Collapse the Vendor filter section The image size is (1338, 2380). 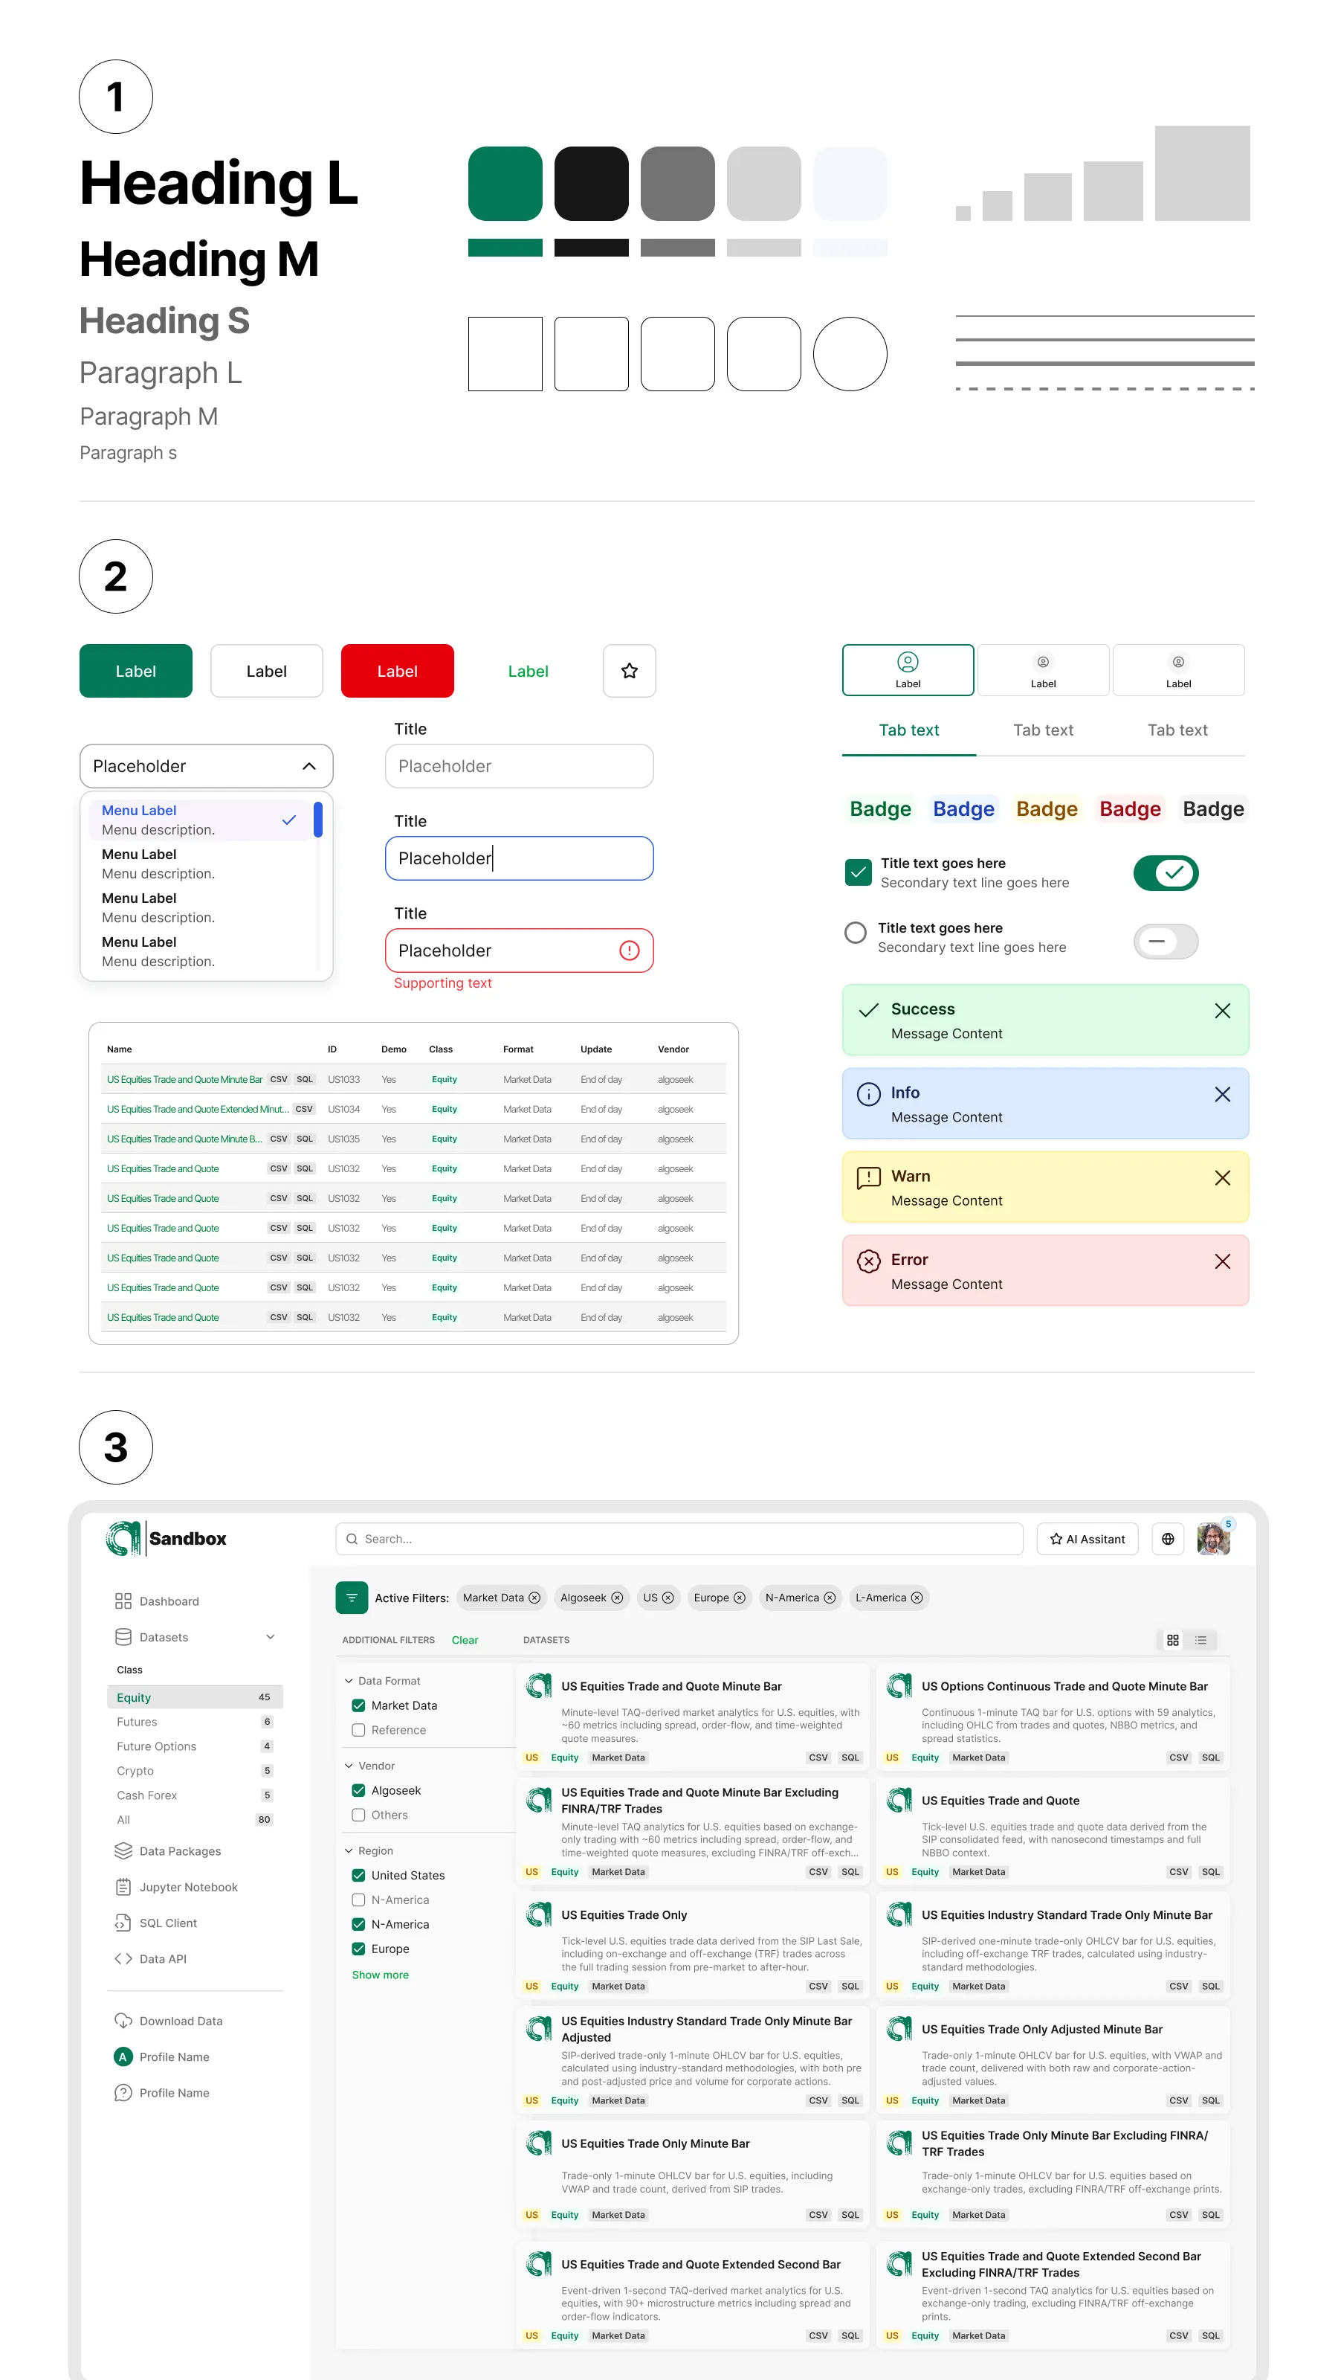pos(349,1766)
